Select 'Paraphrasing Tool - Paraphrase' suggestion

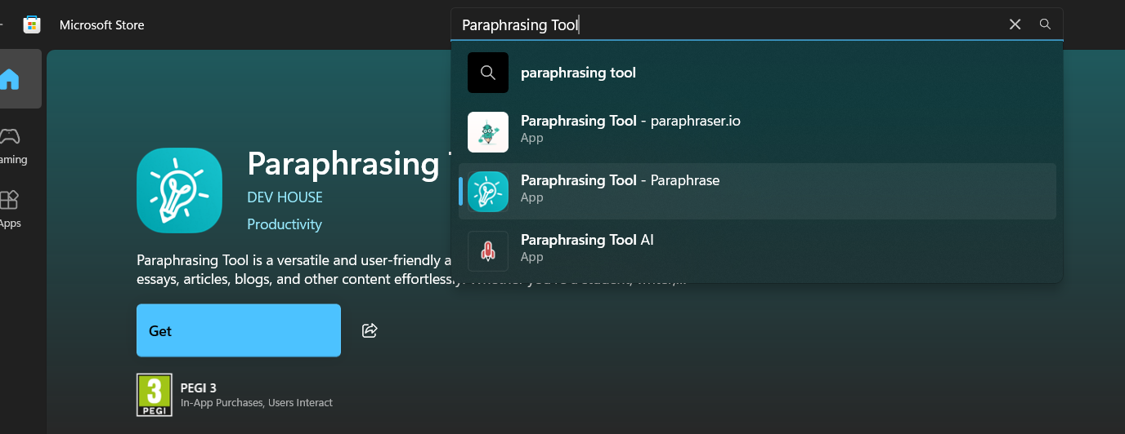(620, 181)
